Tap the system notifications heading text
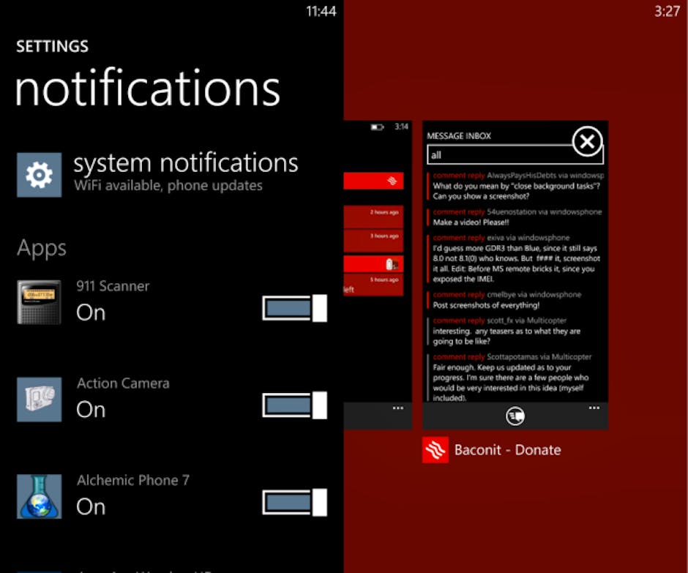Screen dimensions: 688x573 (x=186, y=163)
